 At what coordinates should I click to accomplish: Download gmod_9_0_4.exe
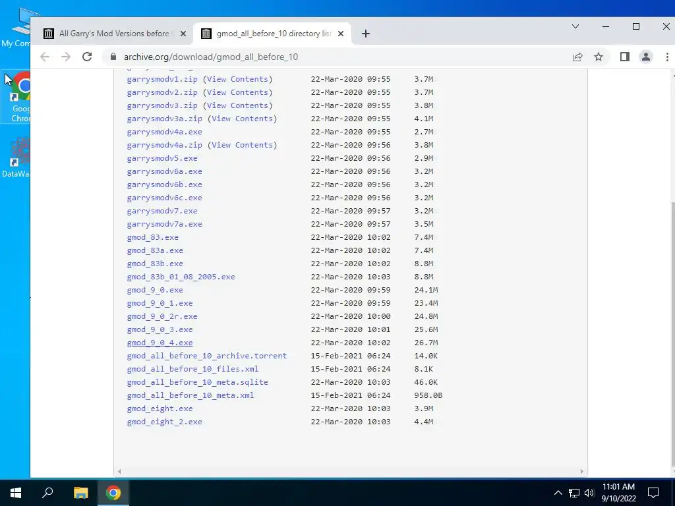pyautogui.click(x=160, y=343)
